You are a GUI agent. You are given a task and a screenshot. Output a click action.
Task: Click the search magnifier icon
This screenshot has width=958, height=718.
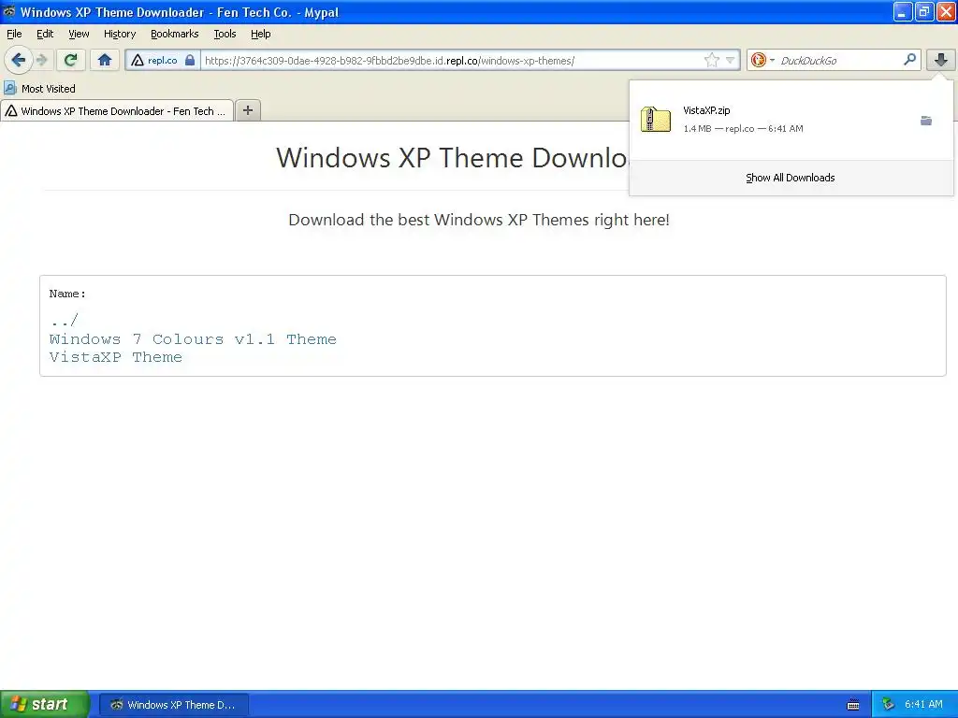(909, 59)
